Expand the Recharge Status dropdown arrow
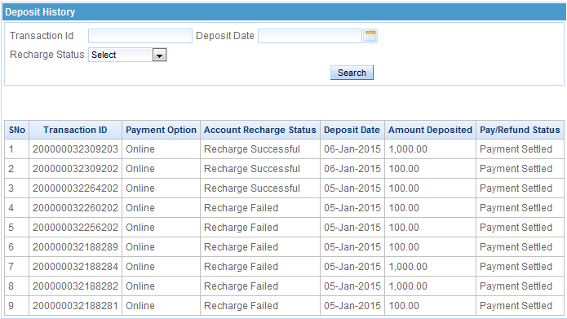This screenshot has width=567, height=319. click(x=159, y=55)
